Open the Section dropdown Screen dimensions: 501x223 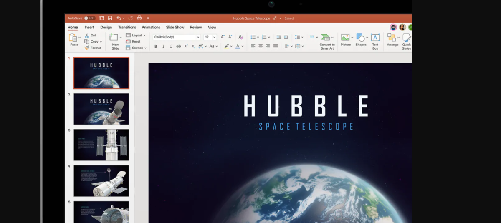[136, 48]
